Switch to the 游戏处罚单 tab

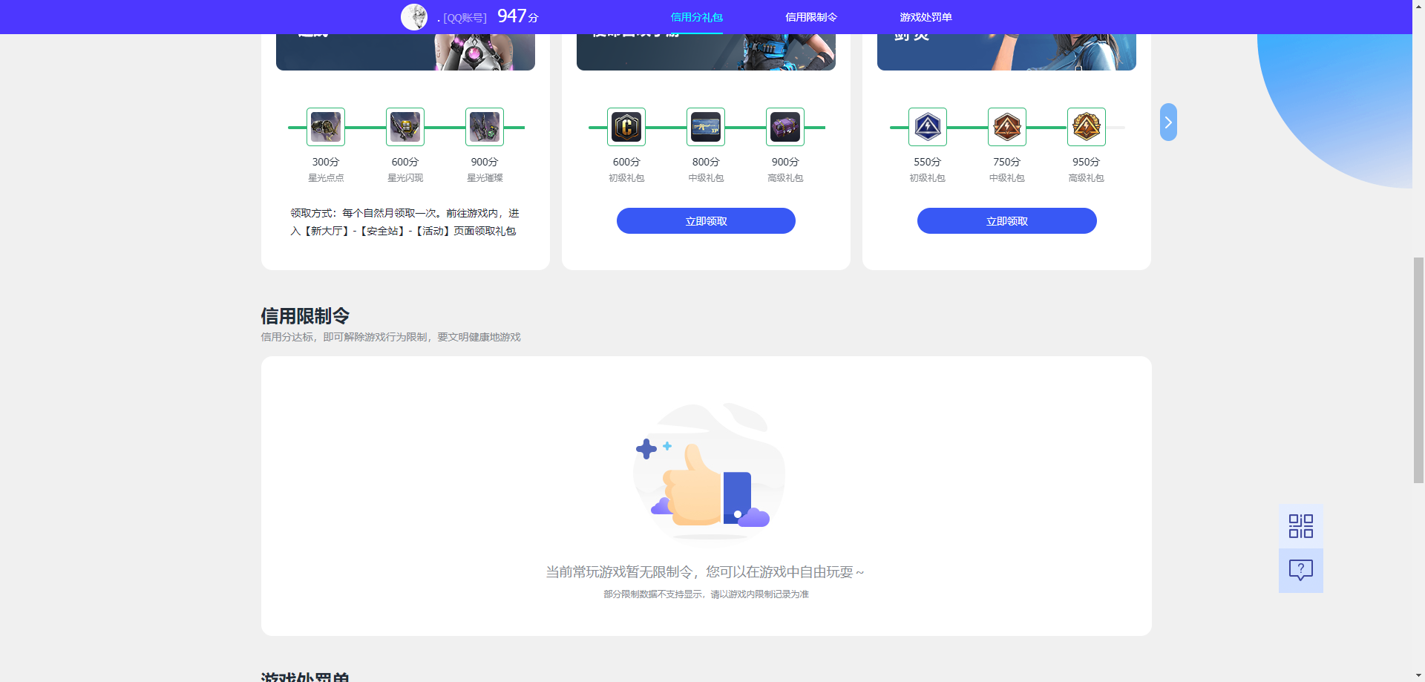tap(926, 16)
